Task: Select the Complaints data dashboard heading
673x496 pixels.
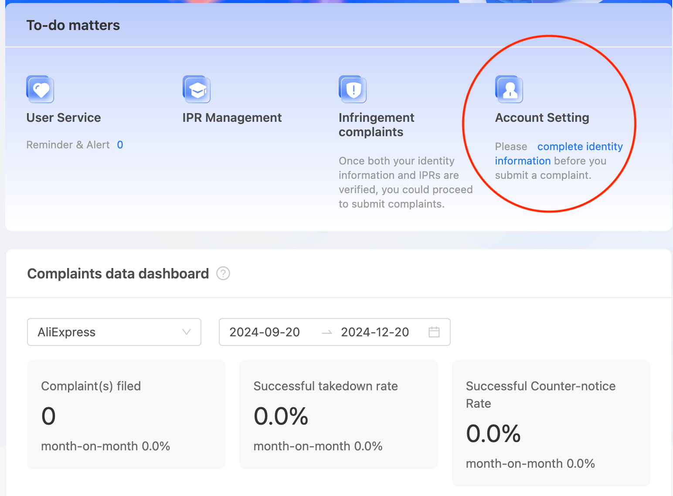Action: [118, 273]
